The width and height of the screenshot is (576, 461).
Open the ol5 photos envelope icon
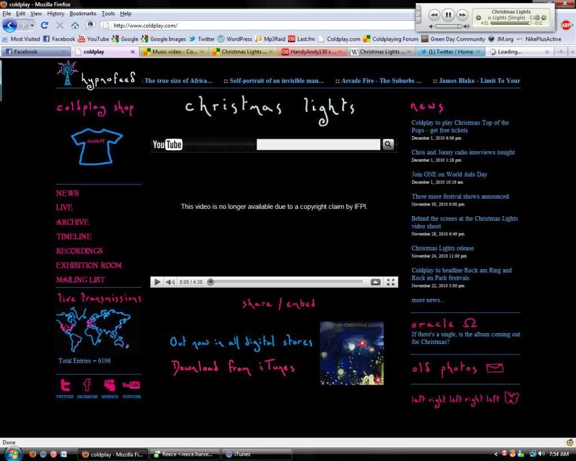tap(494, 369)
